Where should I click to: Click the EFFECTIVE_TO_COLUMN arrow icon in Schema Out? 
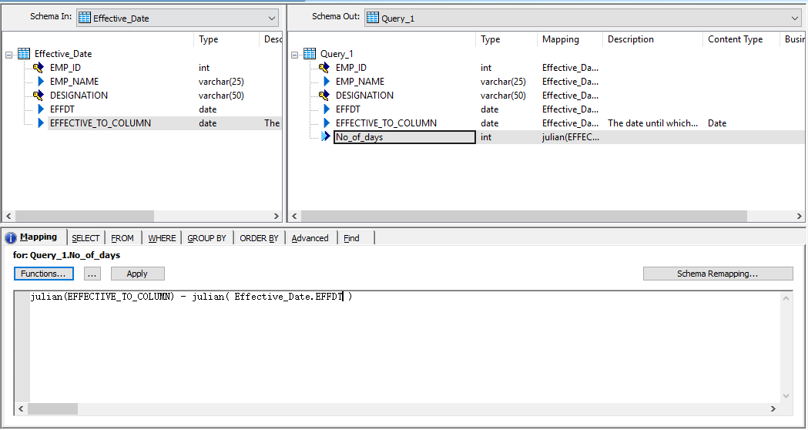click(326, 123)
